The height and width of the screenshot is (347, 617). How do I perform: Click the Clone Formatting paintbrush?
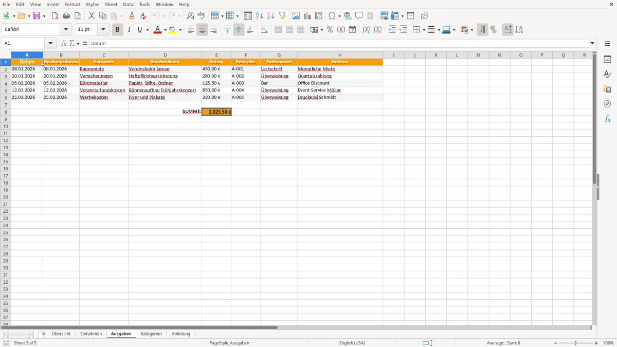pos(132,16)
